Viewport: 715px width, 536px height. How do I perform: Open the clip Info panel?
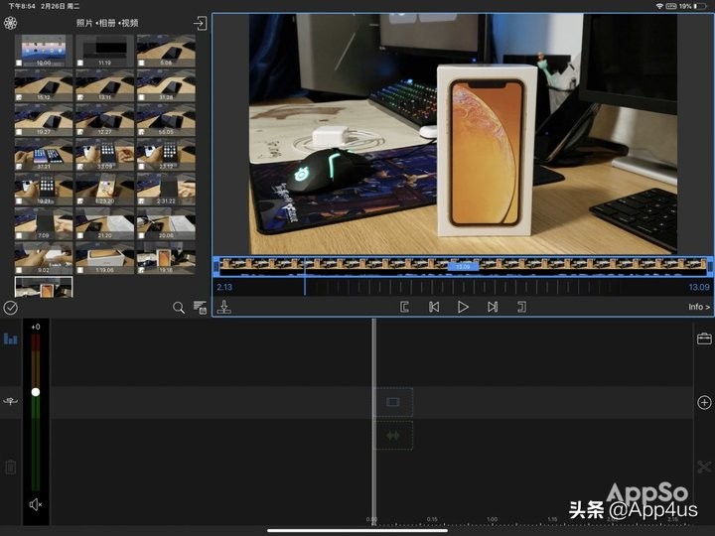coord(699,307)
